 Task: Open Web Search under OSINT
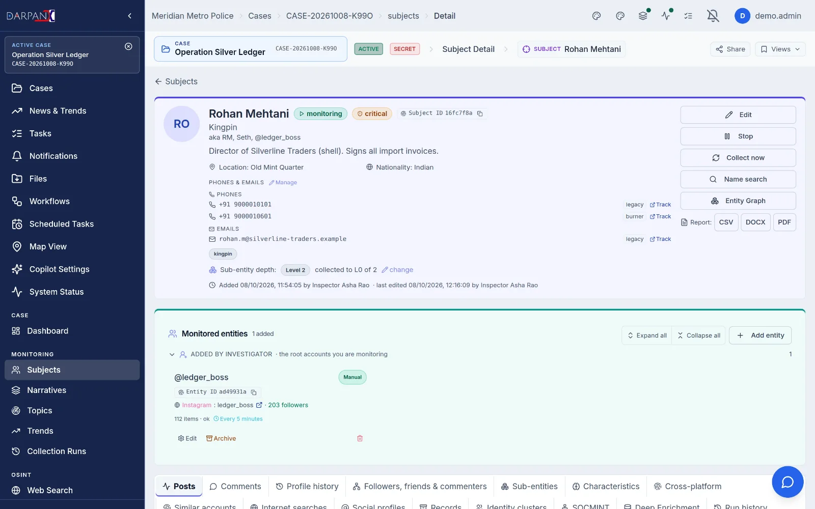pyautogui.click(x=72, y=490)
